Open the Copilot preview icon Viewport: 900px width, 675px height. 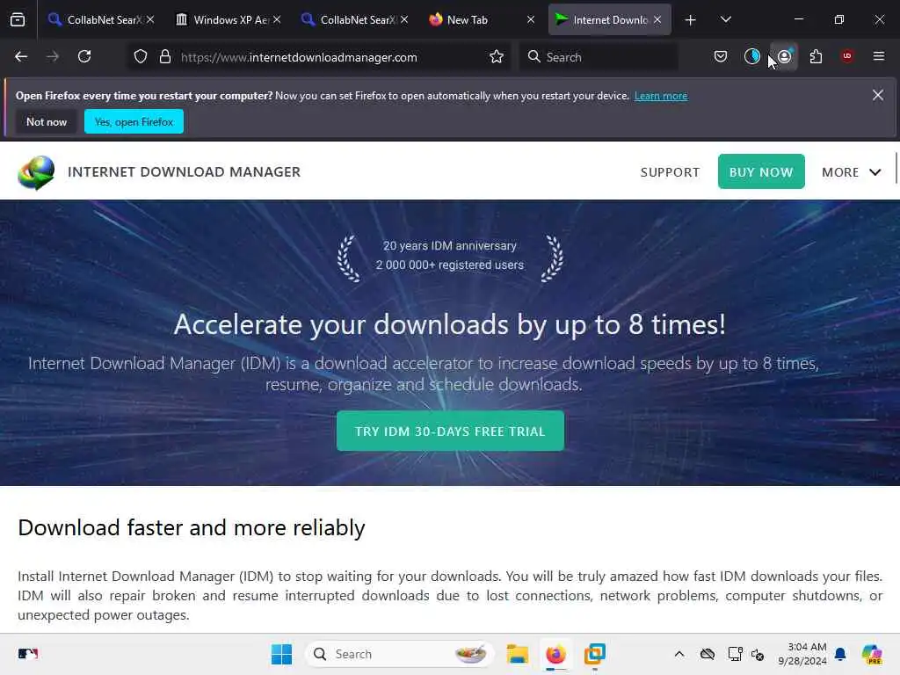tap(872, 654)
